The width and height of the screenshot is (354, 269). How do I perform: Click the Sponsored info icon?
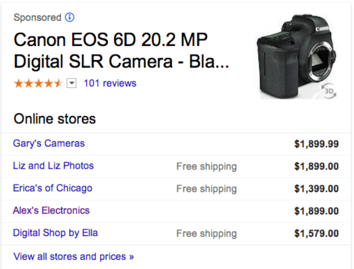point(70,17)
